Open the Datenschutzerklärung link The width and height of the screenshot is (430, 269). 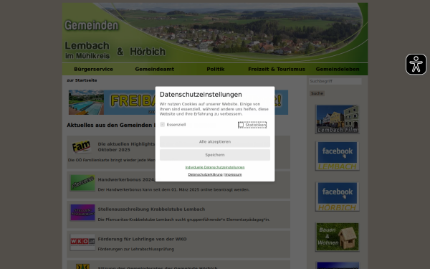pyautogui.click(x=205, y=174)
